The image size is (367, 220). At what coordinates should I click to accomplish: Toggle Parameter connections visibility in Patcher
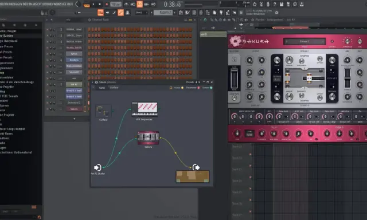point(193,88)
